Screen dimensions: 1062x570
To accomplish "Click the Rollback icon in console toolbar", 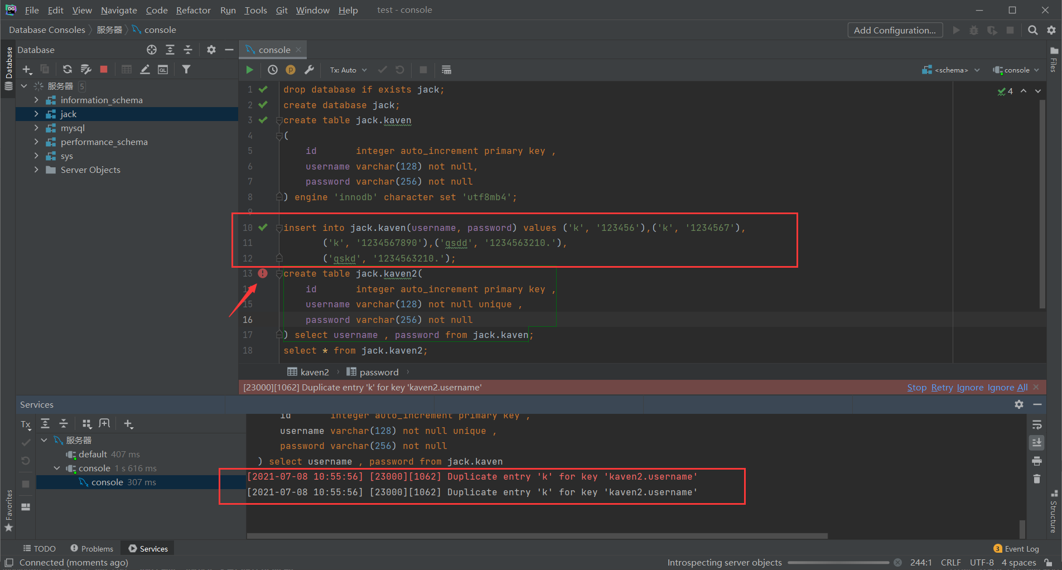I will click(x=400, y=70).
